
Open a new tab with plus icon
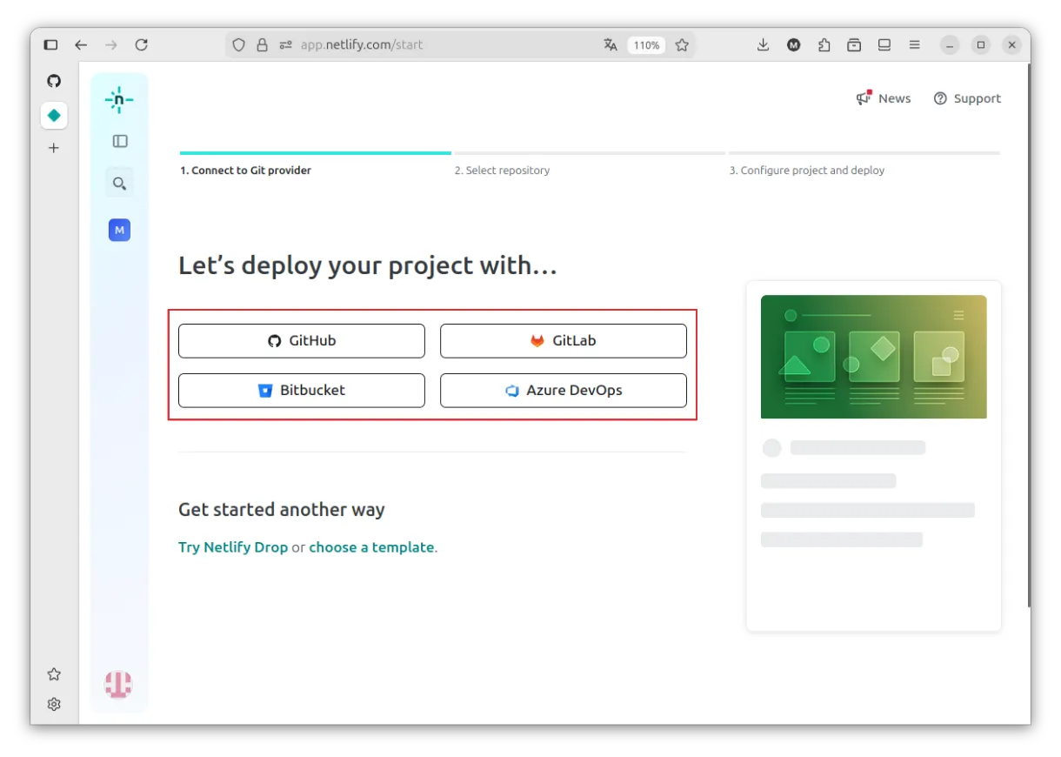[x=54, y=148]
